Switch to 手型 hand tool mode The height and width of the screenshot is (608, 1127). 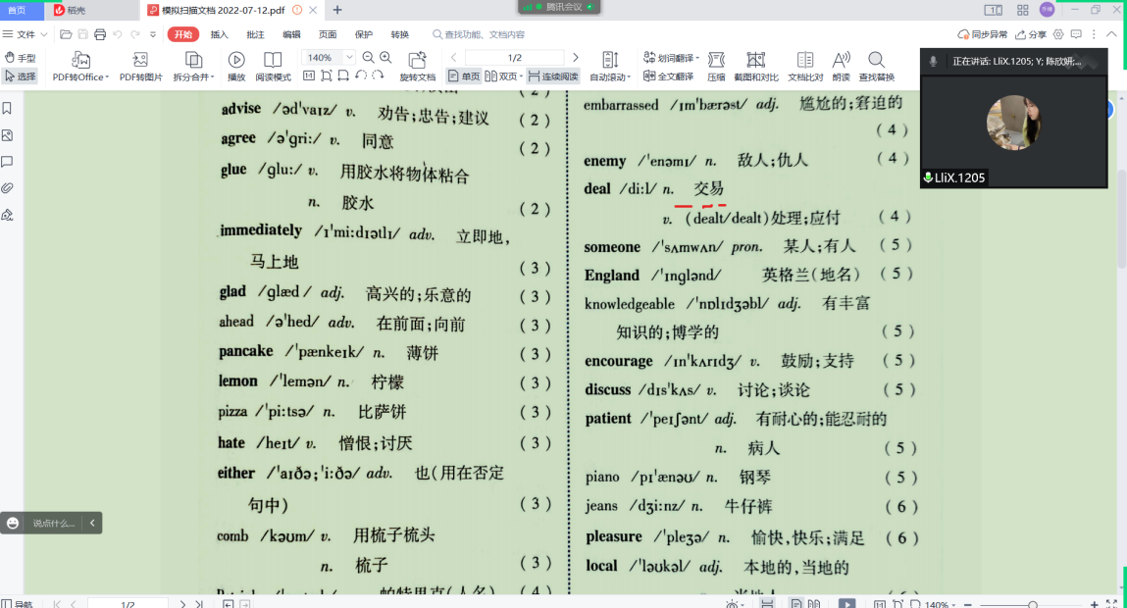pyautogui.click(x=20, y=58)
